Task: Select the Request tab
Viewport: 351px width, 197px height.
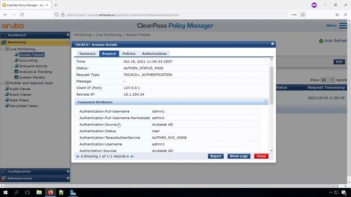Action: (x=109, y=54)
